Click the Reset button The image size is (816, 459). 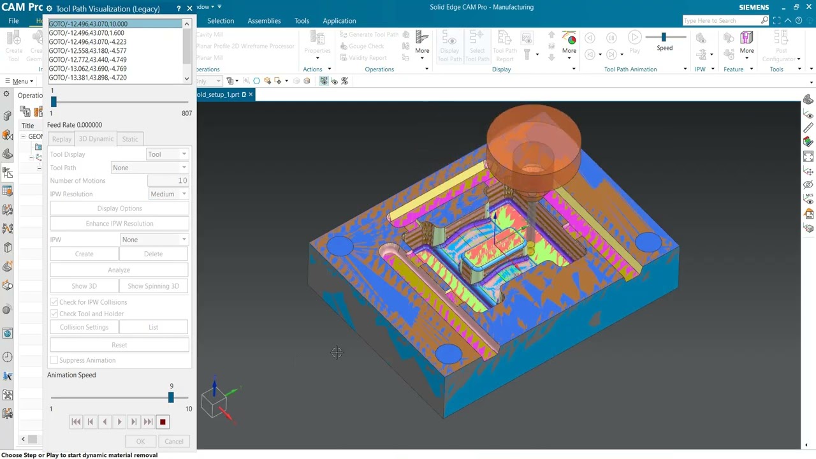click(119, 345)
